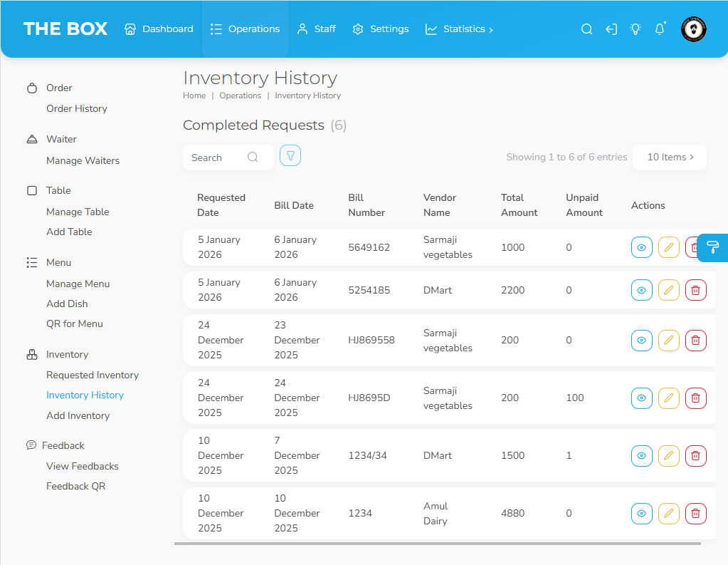Open the 10 Items page size dropdown
Image resolution: width=728 pixels, height=565 pixels.
point(670,157)
